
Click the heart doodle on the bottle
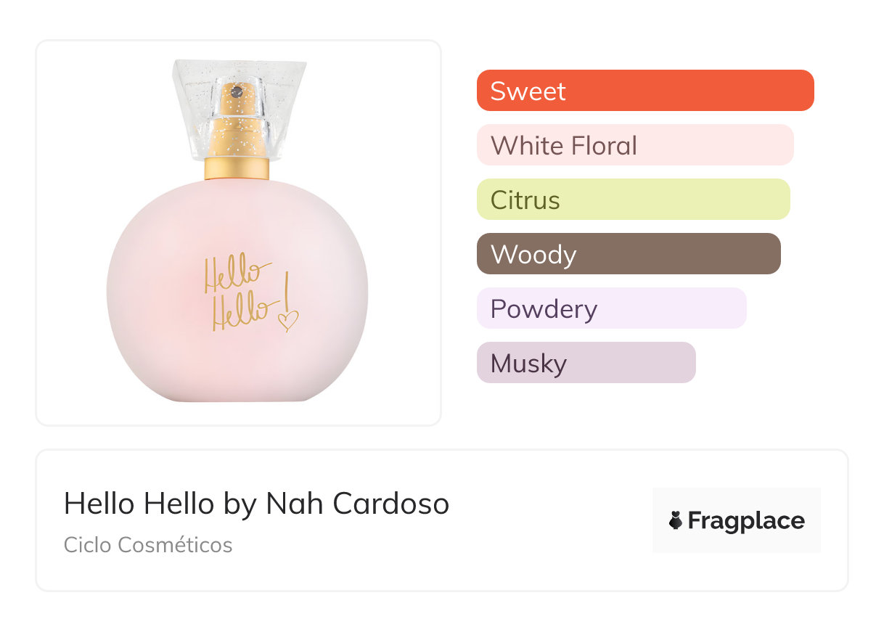pos(288,320)
